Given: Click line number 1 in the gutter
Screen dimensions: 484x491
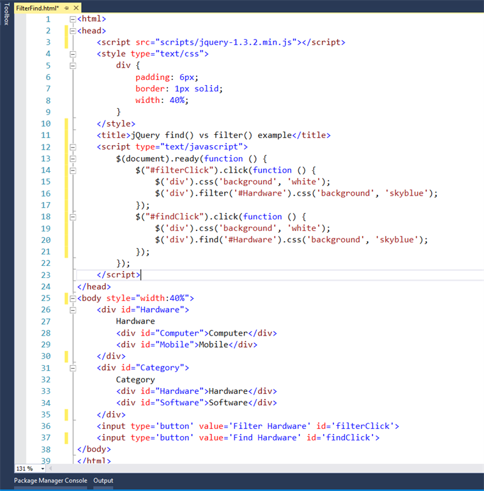Looking at the screenshot, I should [48, 19].
